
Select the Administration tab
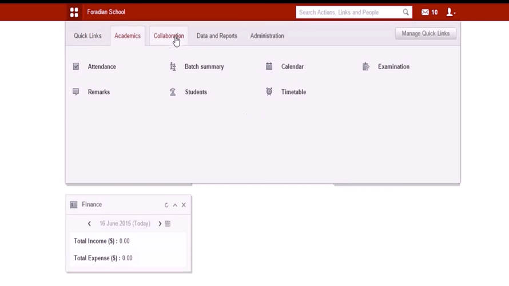267,35
